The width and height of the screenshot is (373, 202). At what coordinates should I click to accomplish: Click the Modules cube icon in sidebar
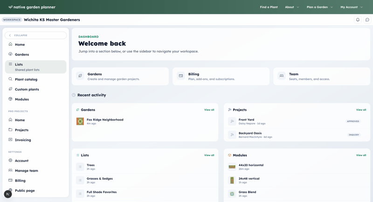pos(10,99)
